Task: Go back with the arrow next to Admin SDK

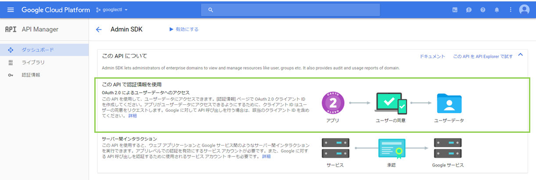Action: point(99,29)
